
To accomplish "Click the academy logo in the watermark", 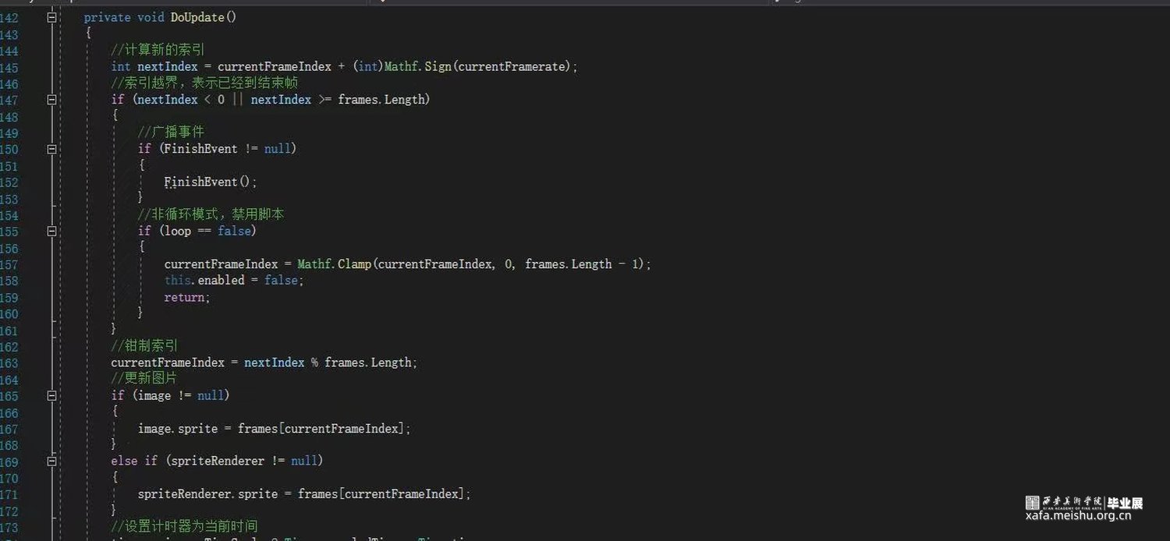I will tap(1032, 503).
